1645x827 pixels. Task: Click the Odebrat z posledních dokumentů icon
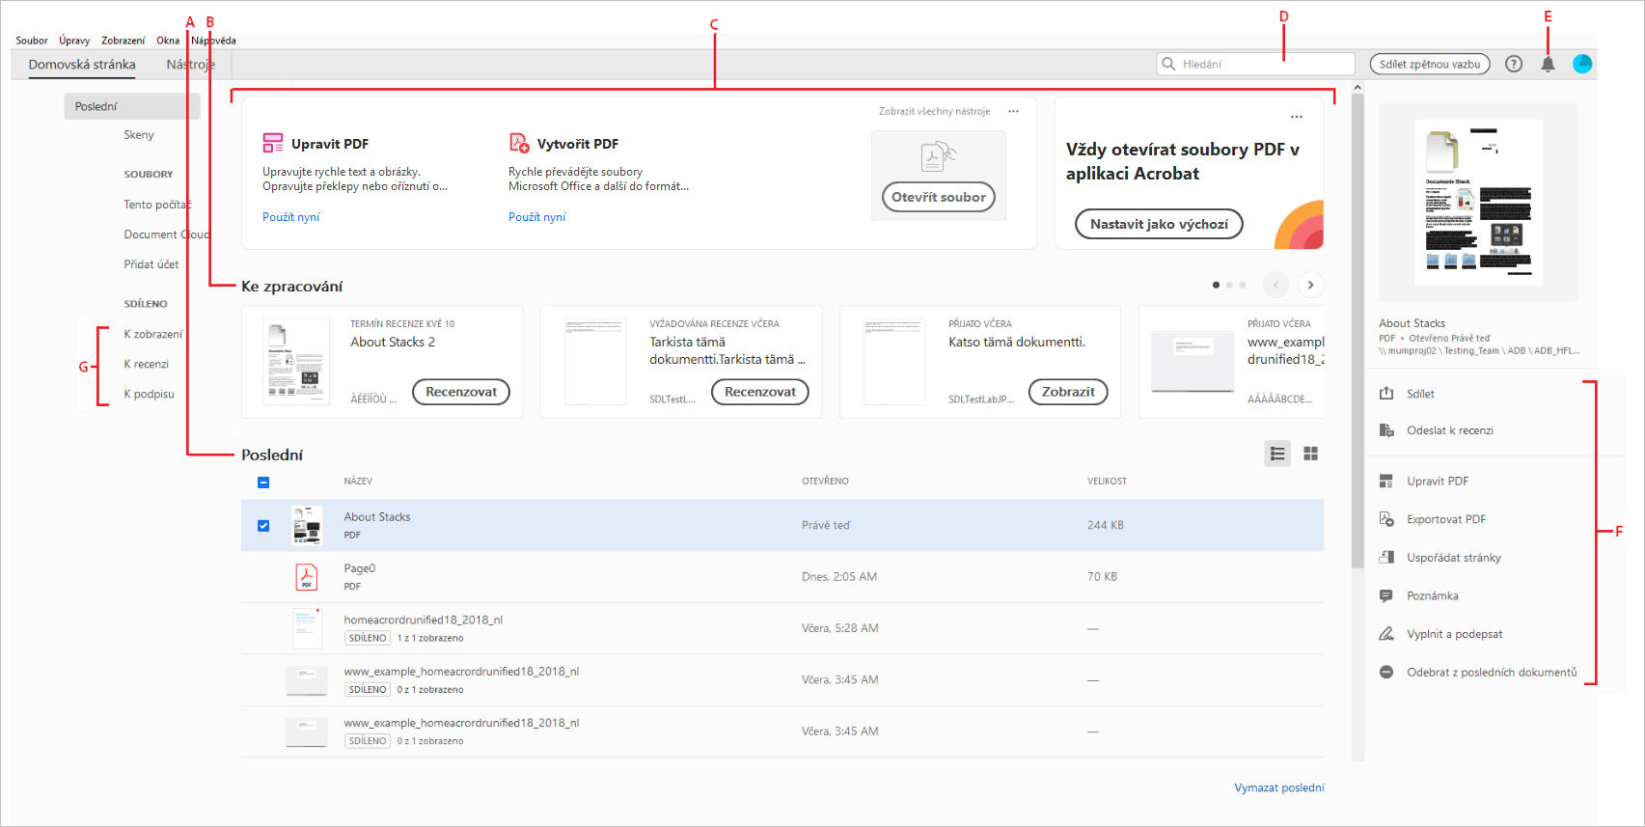(1386, 672)
